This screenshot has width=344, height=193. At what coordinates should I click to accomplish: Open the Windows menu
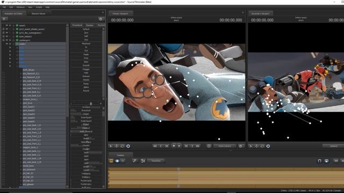(20, 7)
